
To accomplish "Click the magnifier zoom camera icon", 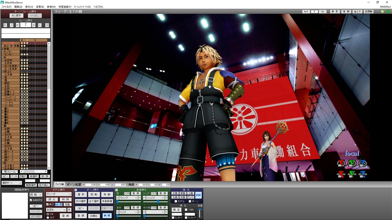I will point(382,11).
